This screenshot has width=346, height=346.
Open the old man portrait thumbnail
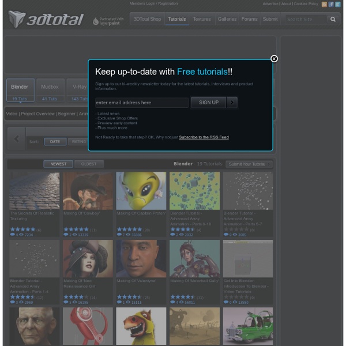pyautogui.click(x=35, y=326)
